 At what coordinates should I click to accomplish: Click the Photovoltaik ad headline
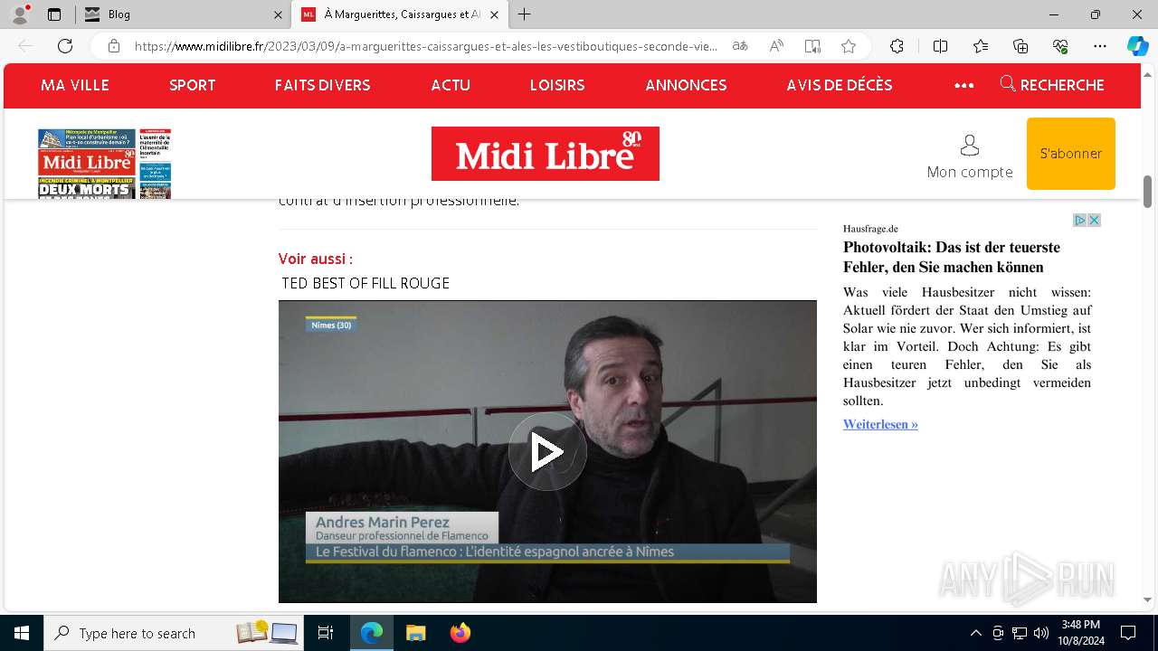click(x=952, y=257)
